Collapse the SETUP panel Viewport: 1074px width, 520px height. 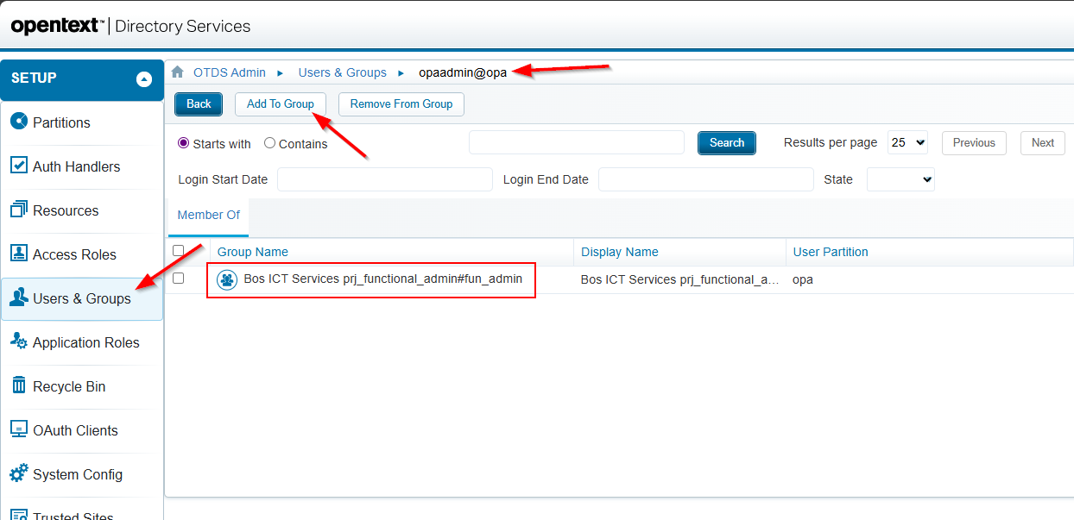pos(144,79)
